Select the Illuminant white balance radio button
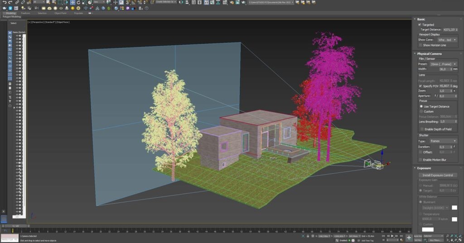 tap(420, 202)
